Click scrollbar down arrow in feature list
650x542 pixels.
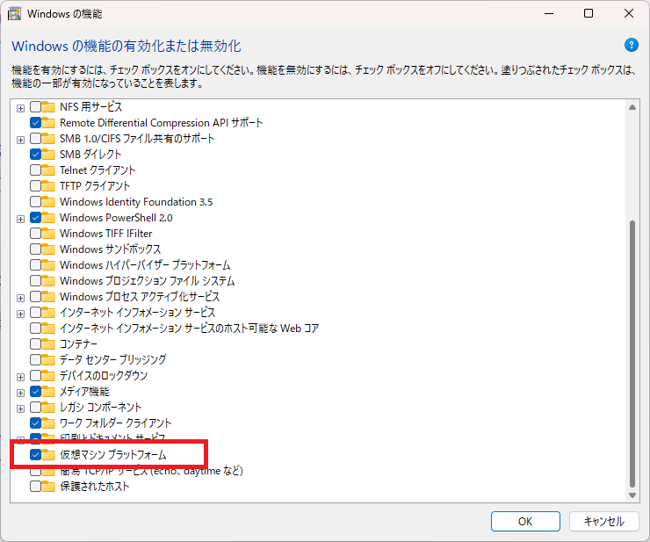point(632,495)
